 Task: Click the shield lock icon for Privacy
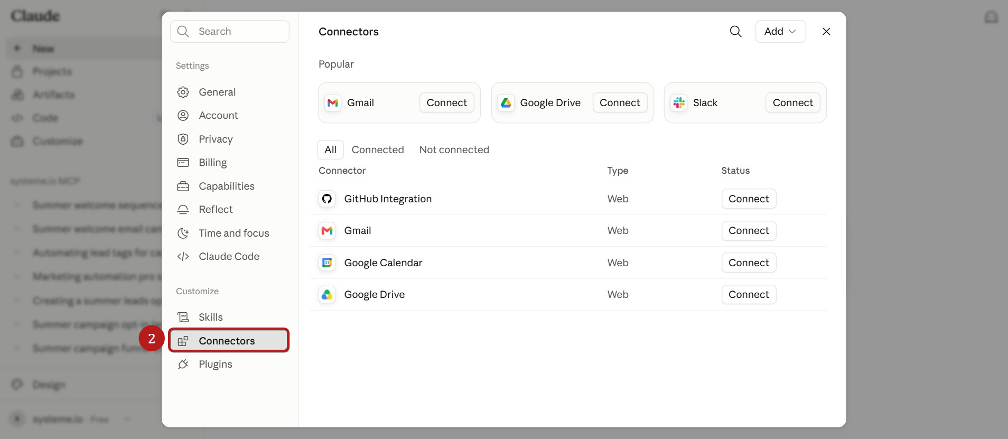[x=183, y=139]
